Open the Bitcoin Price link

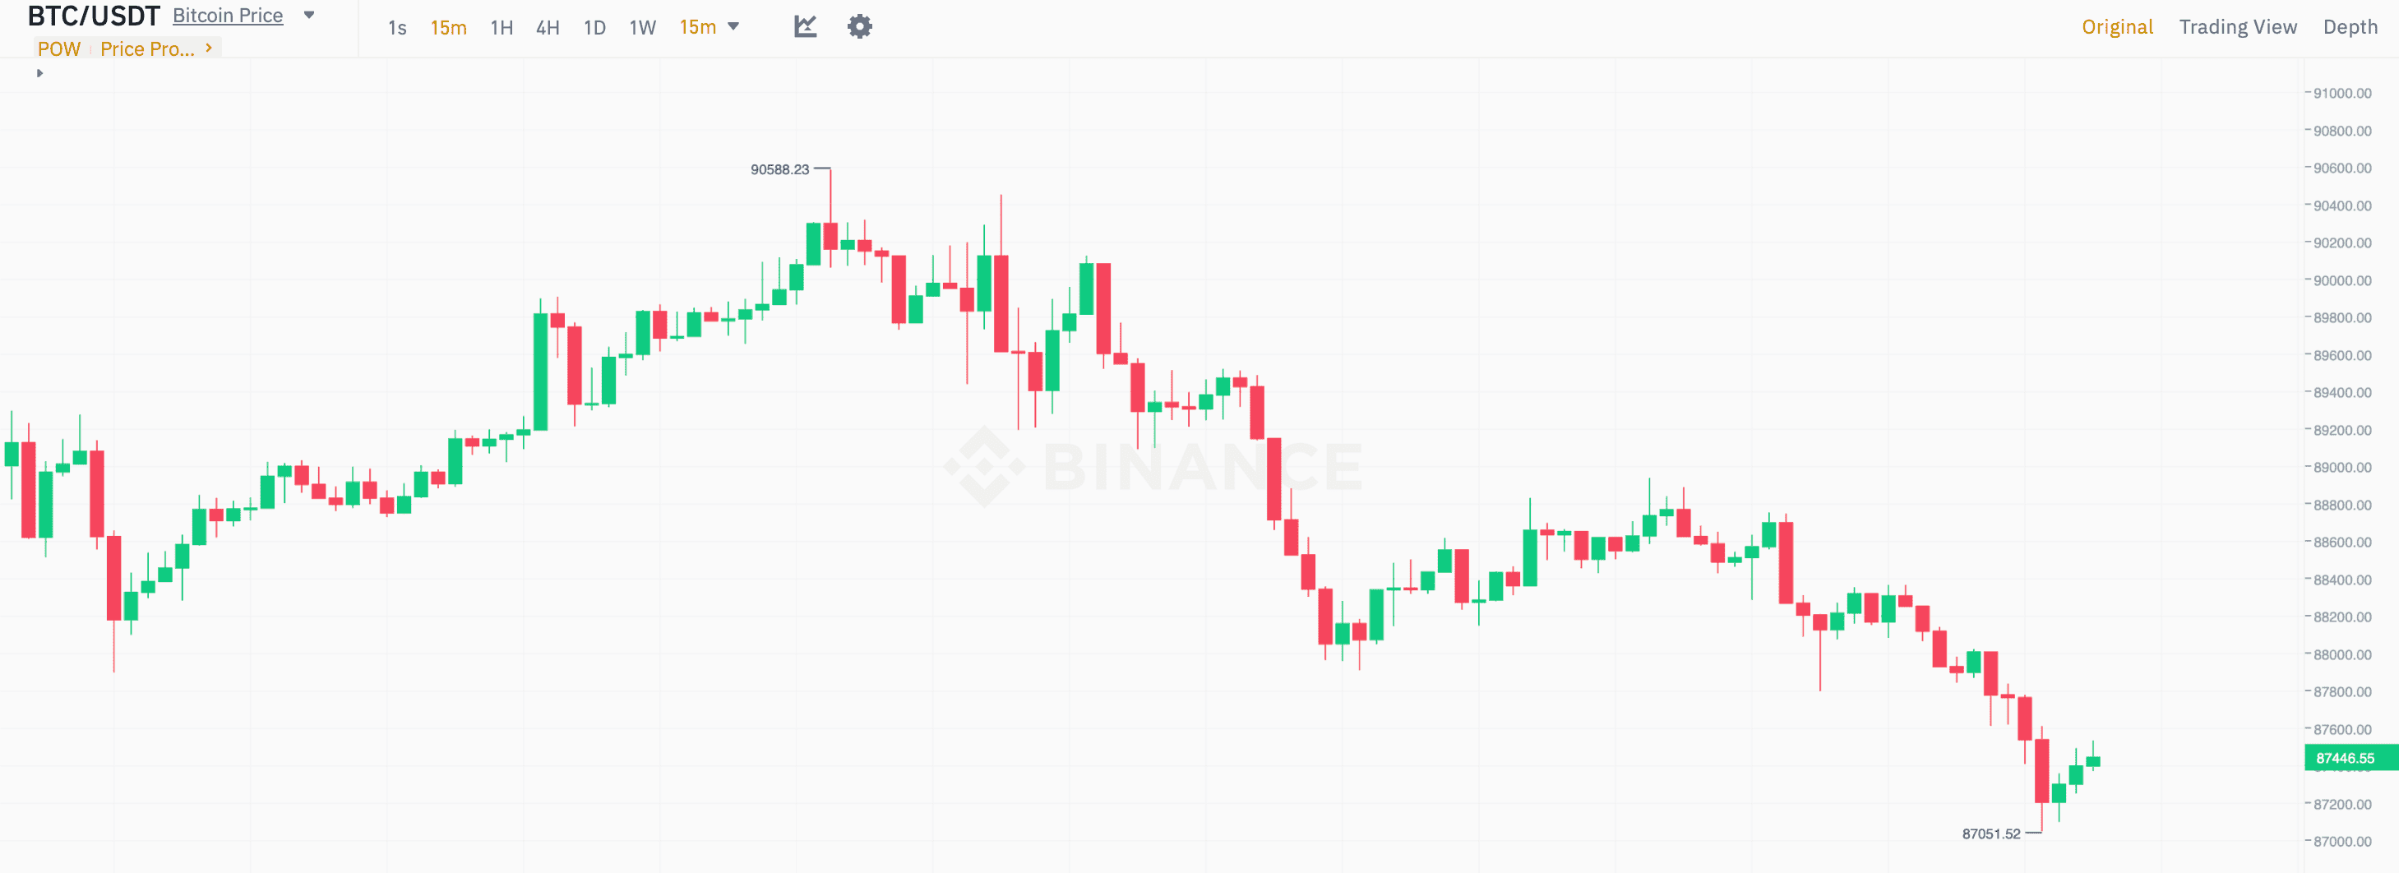[227, 16]
